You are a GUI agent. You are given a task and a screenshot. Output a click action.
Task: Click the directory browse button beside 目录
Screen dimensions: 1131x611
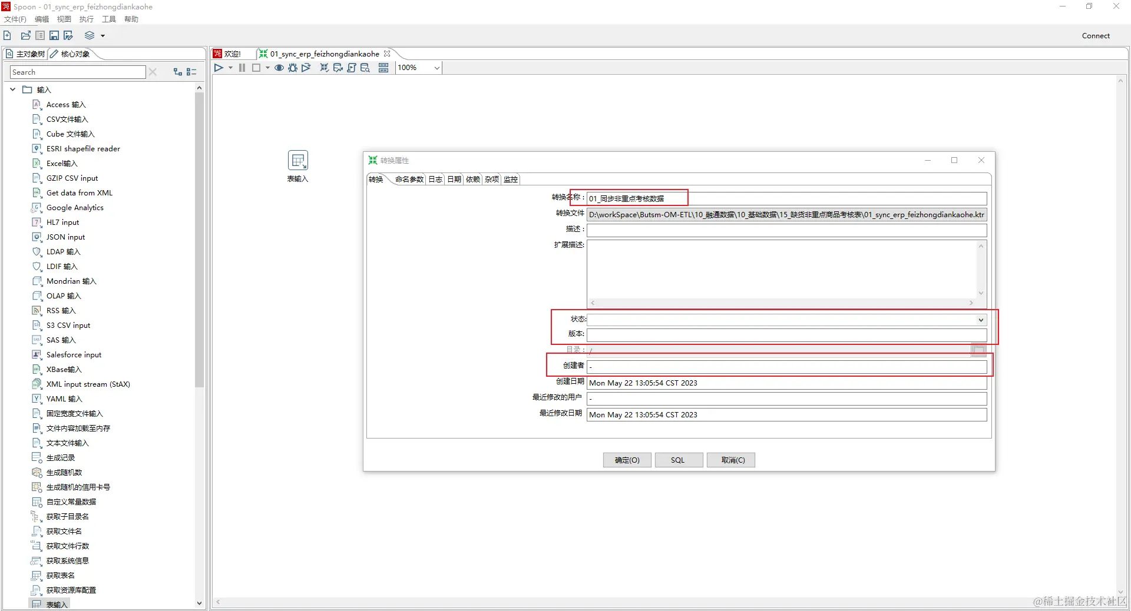(979, 350)
